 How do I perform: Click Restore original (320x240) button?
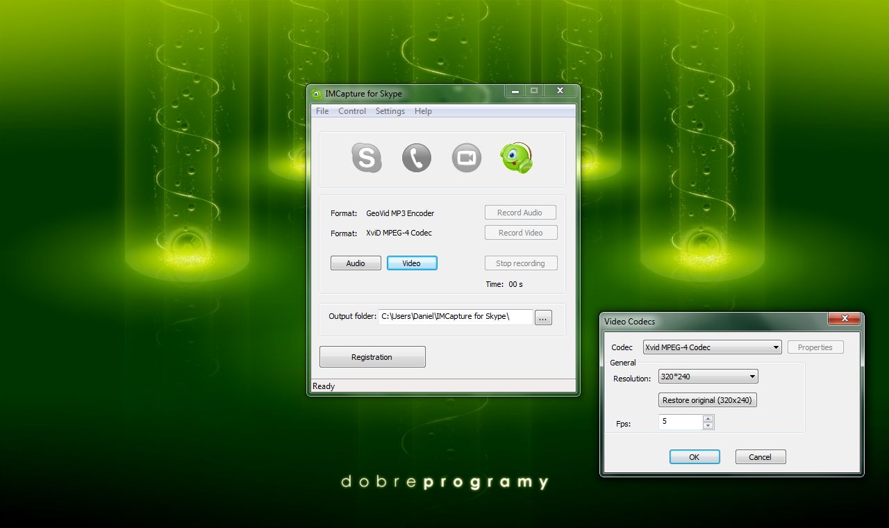tap(708, 400)
